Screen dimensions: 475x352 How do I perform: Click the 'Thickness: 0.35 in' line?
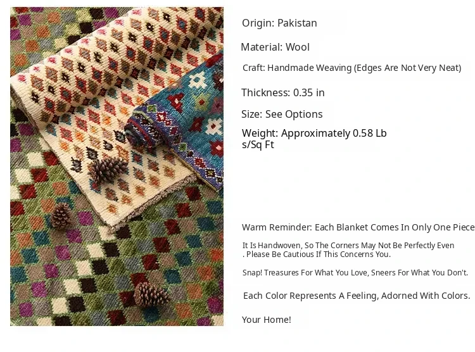pos(283,92)
